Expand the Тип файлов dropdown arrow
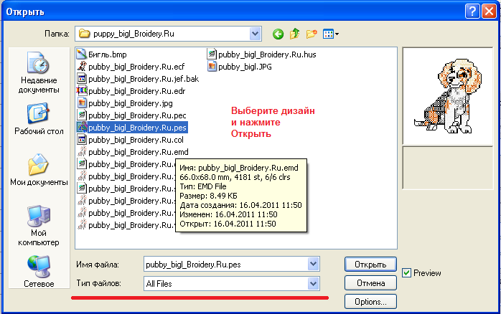This screenshot has width=501, height=314. [x=313, y=283]
